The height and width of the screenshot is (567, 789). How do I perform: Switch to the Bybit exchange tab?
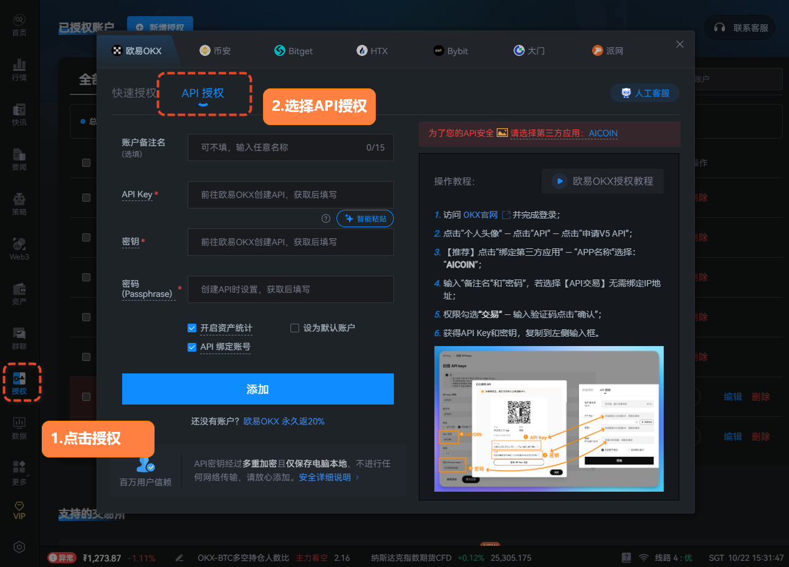[x=451, y=51]
